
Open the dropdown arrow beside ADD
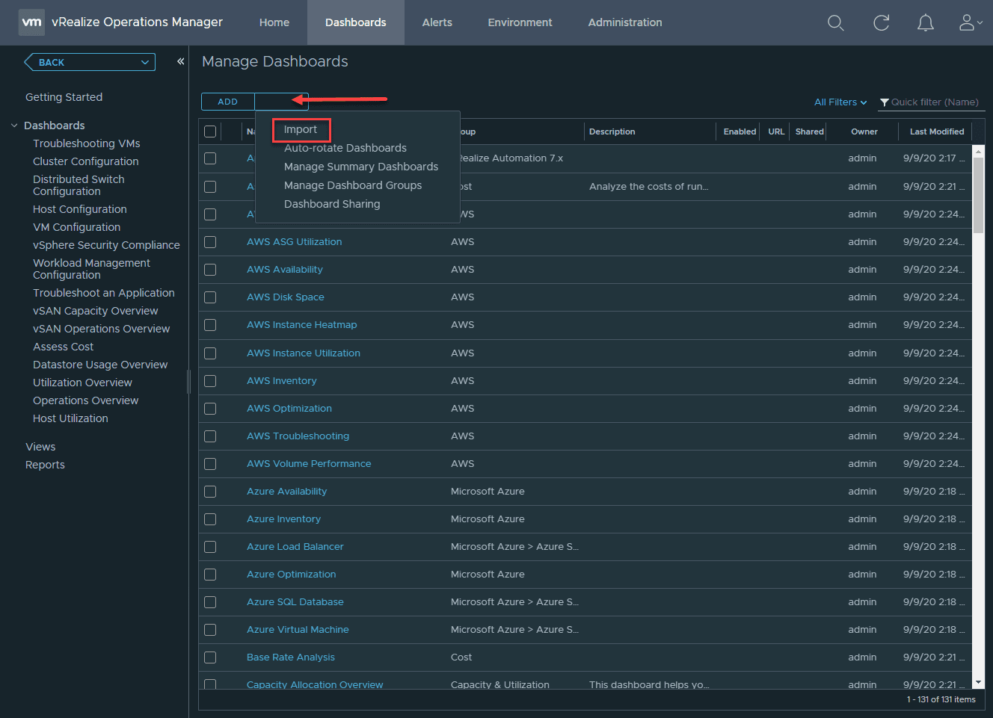click(281, 101)
